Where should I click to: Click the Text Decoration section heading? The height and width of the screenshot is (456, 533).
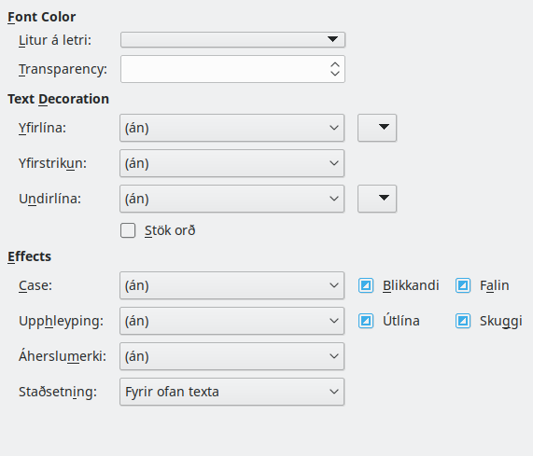(58, 99)
